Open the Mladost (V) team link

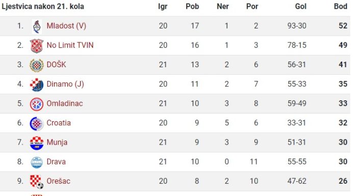[66, 26]
